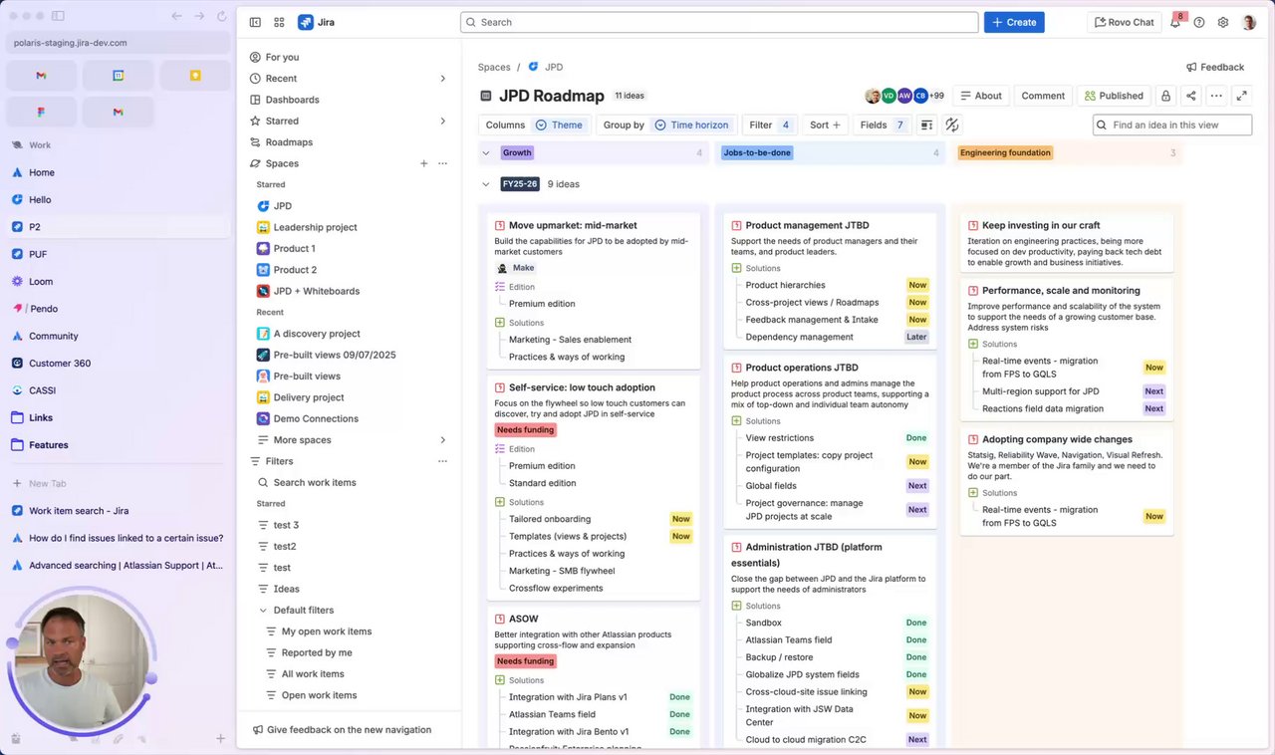Collapse the Growth column header chevron
Screen dimensions: 1275x755
486,152
